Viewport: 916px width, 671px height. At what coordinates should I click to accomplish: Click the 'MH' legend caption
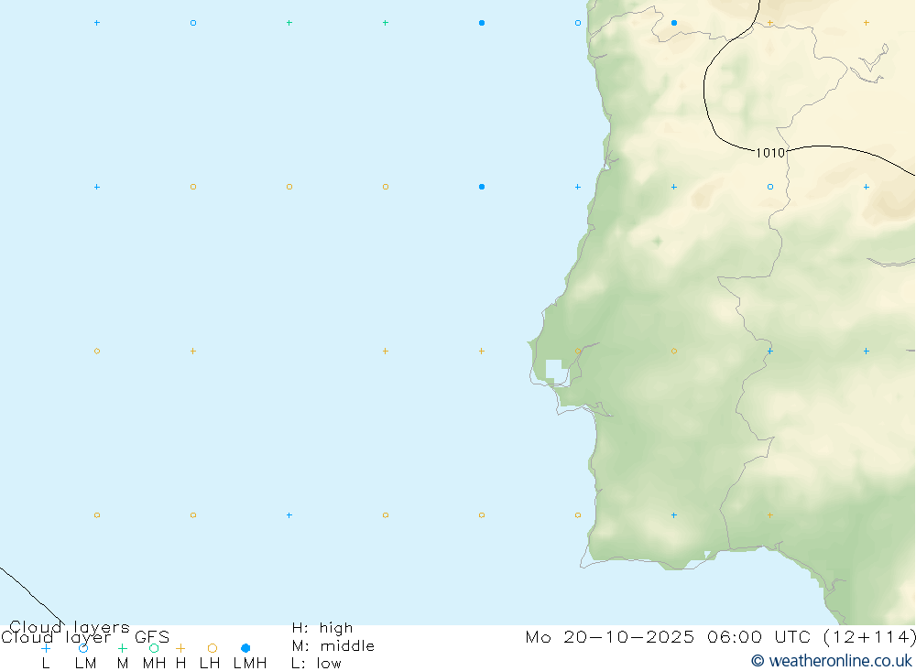[x=154, y=664]
